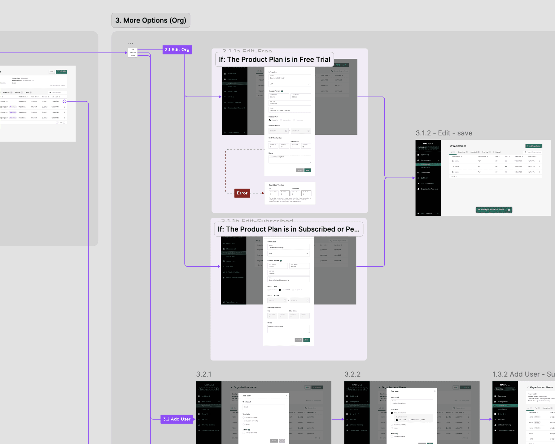Click Management icon in 3.1.2 frame
The width and height of the screenshot is (555, 444).
418,160
